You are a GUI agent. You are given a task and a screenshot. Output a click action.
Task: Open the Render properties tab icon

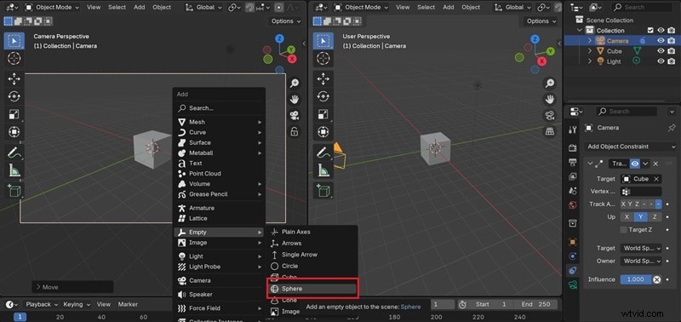click(x=573, y=147)
